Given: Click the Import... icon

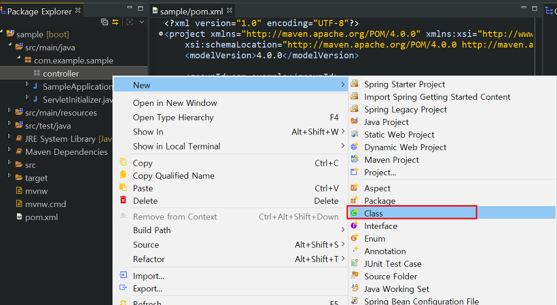Looking at the screenshot, I should [123, 275].
